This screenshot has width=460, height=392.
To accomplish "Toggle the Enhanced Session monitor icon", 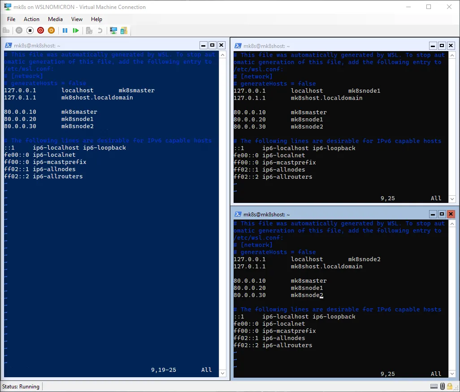I will click(113, 30).
